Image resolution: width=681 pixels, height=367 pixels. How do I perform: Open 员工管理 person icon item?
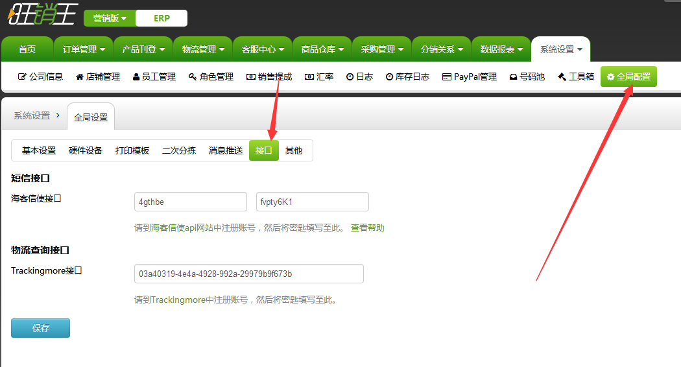[x=154, y=77]
